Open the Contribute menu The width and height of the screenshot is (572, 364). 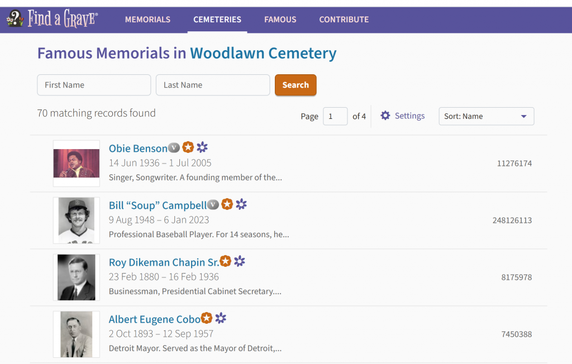pyautogui.click(x=344, y=20)
